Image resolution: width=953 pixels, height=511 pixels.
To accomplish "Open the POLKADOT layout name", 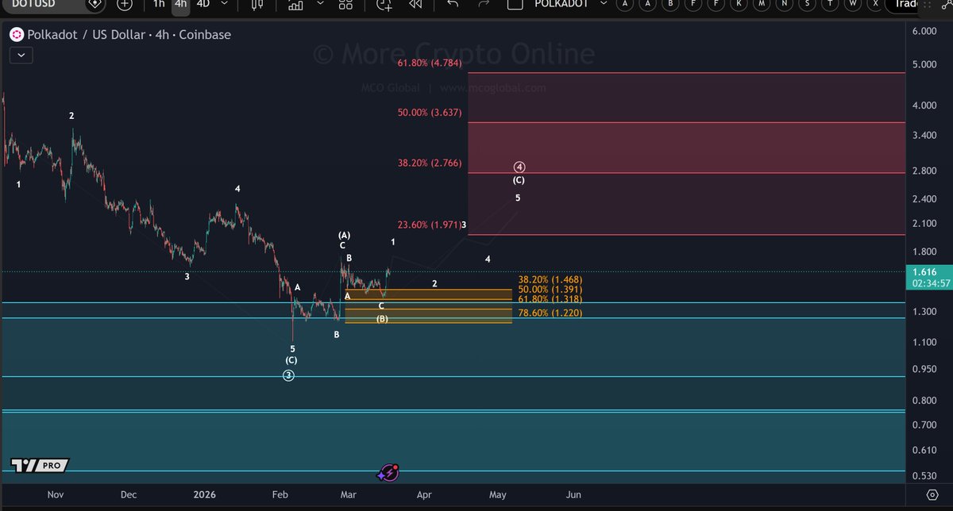I will (561, 4).
